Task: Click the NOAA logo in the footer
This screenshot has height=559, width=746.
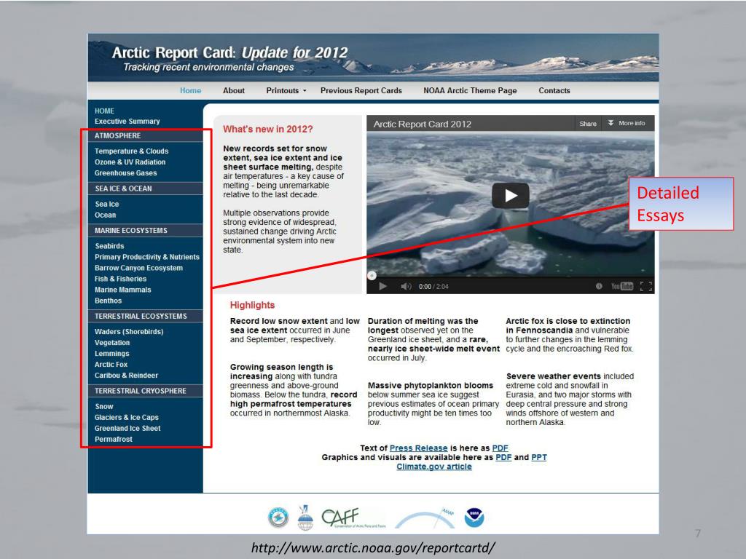Action: (x=474, y=518)
